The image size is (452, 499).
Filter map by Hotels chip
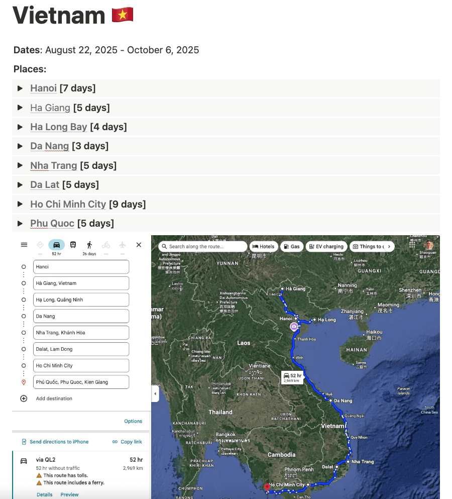tap(263, 246)
